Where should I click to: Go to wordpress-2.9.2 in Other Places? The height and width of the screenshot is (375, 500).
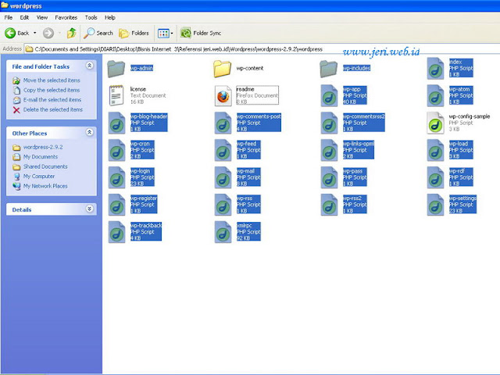[43, 148]
